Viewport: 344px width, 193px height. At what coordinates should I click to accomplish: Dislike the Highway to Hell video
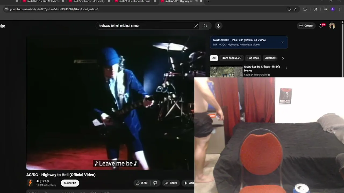[155, 183]
